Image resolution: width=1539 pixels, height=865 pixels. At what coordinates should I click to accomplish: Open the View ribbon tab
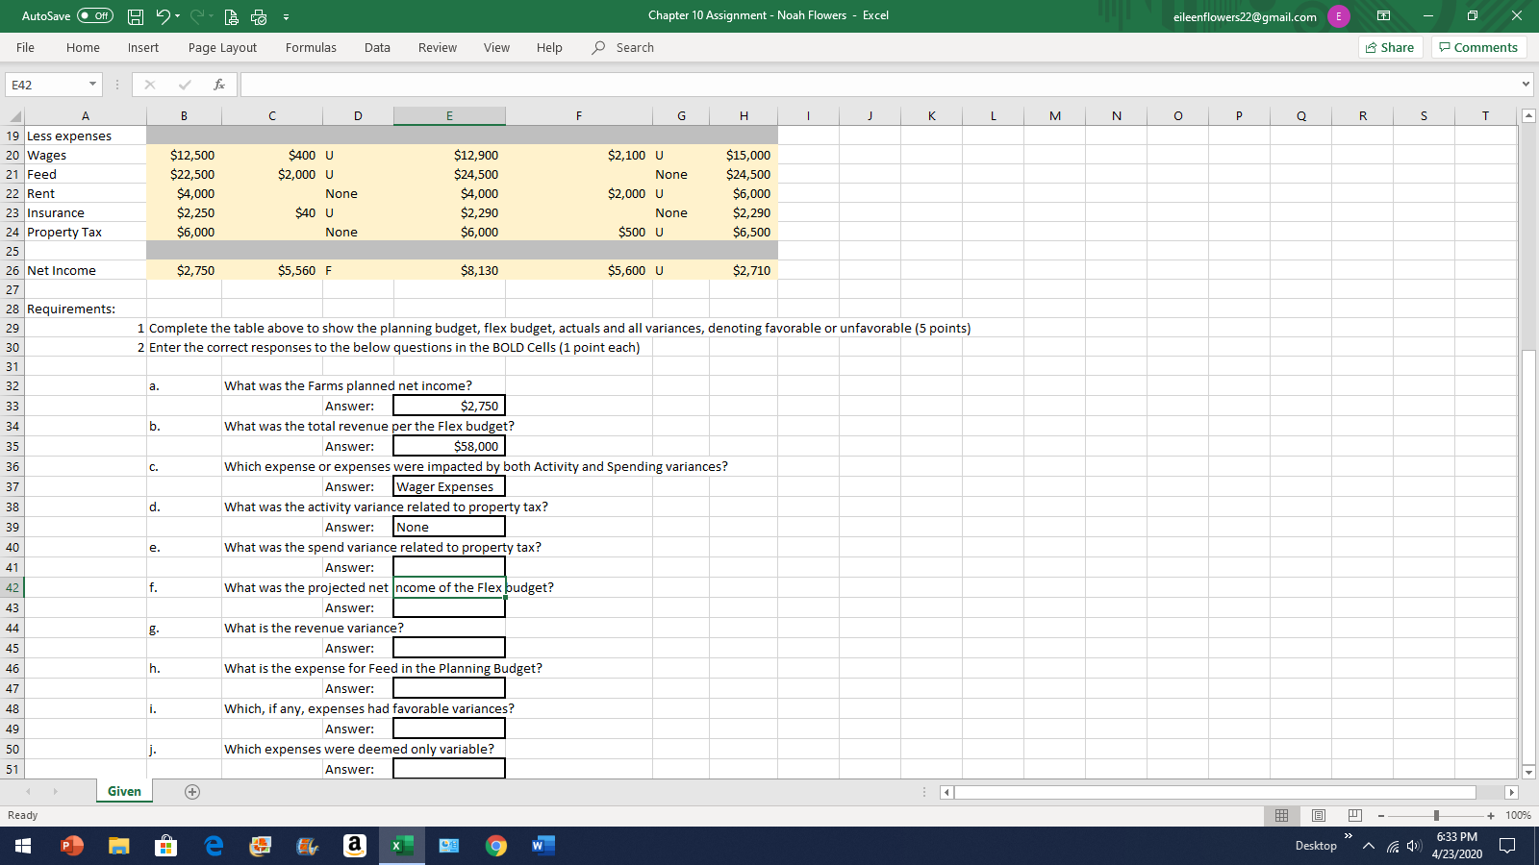click(x=496, y=47)
